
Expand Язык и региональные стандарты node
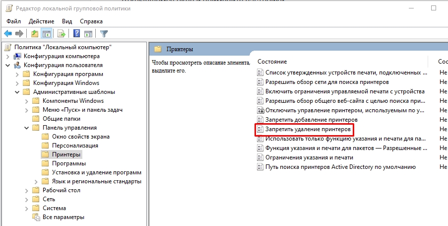[36, 182]
